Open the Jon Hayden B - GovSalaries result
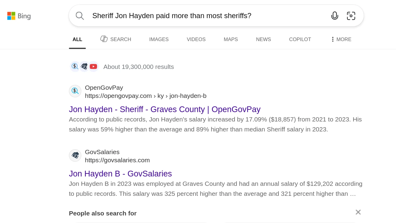396x223 pixels. click(120, 174)
